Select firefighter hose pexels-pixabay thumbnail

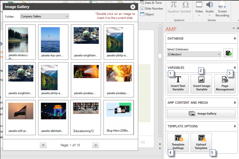point(86,80)
